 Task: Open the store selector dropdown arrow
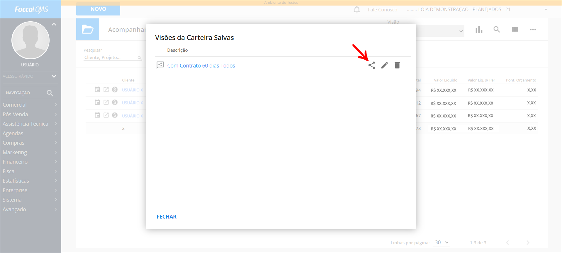coord(546,10)
